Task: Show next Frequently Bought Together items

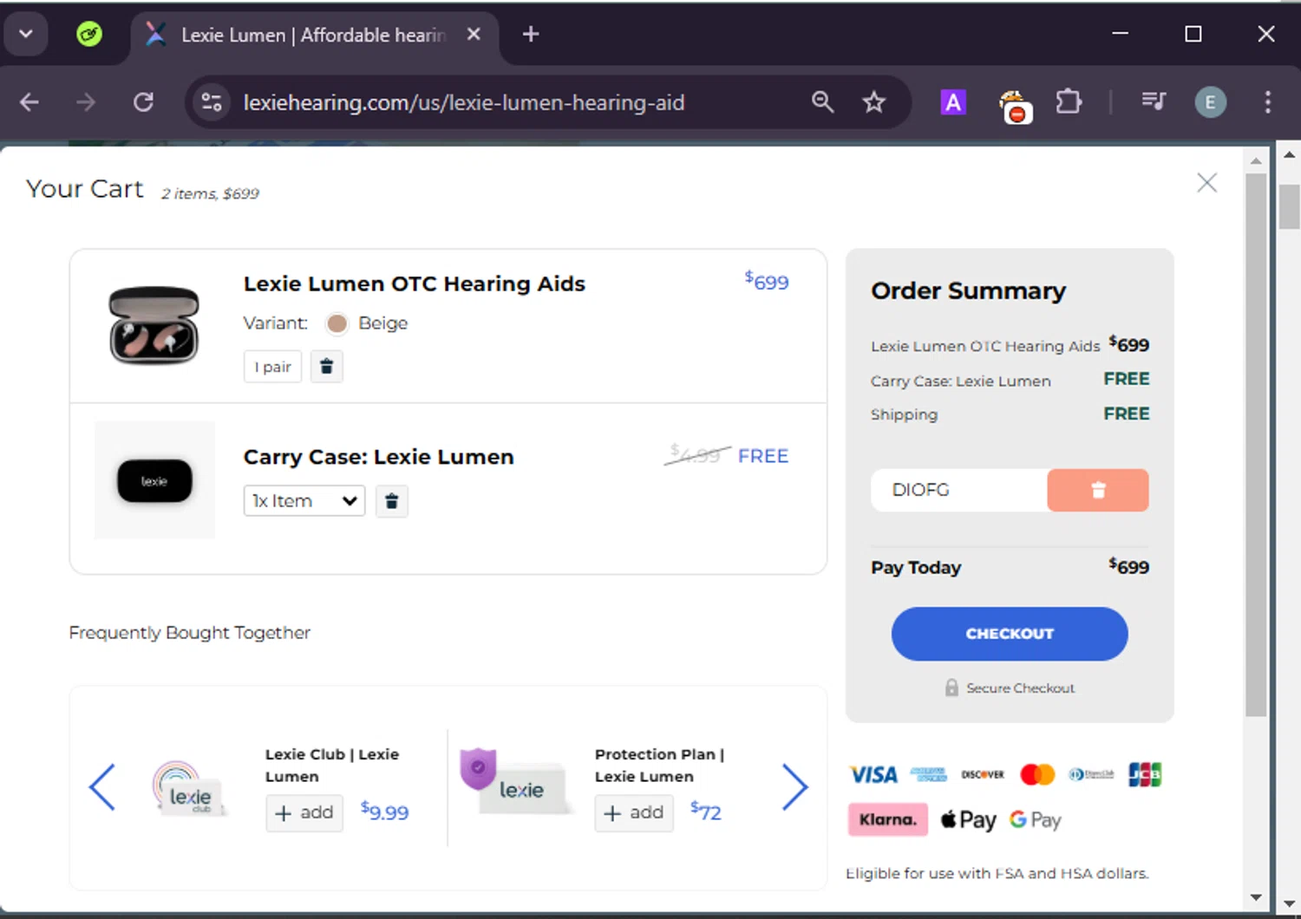Action: click(794, 787)
